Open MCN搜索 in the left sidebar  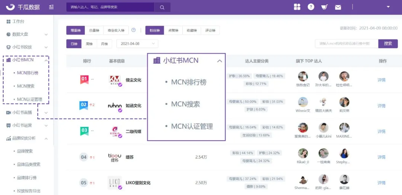pyautogui.click(x=26, y=86)
